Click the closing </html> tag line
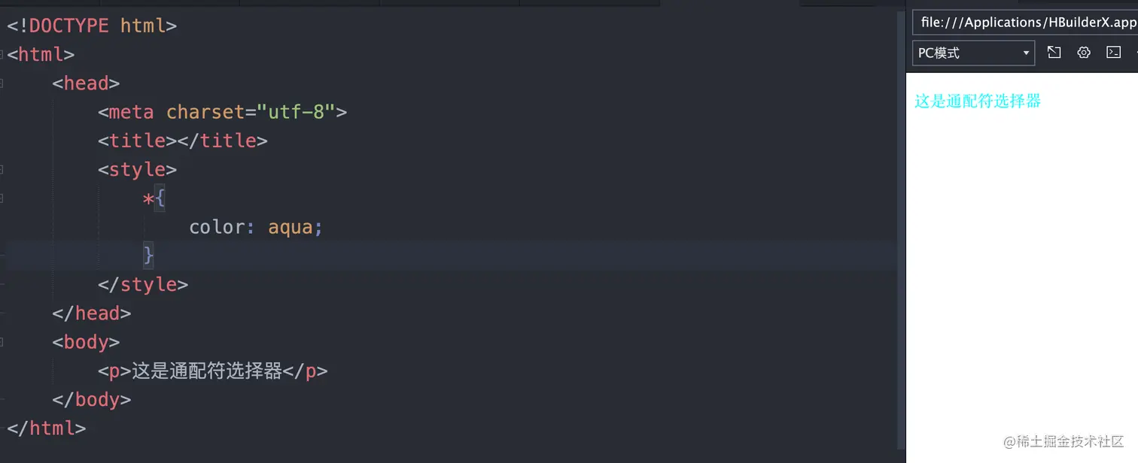Image resolution: width=1138 pixels, height=463 pixels. [47, 428]
